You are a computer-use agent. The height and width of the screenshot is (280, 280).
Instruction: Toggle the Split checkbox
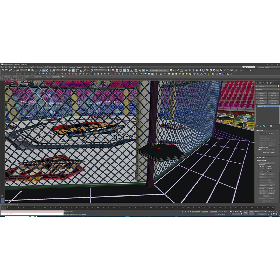coord(268,180)
